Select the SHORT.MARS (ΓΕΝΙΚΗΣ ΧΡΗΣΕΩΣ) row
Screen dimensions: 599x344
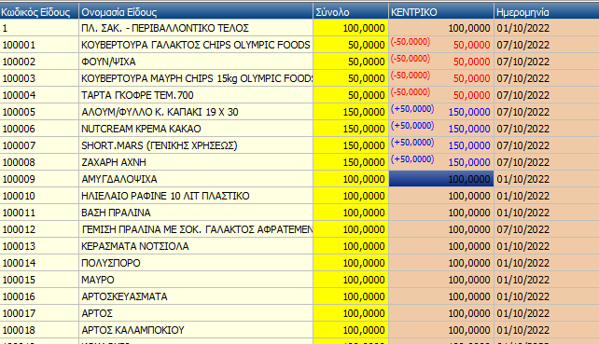click(x=299, y=145)
